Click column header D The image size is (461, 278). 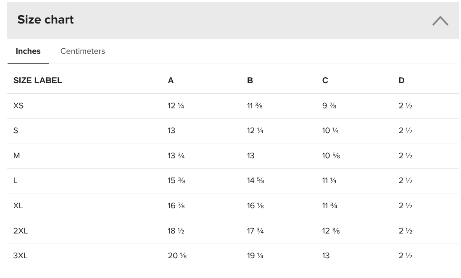402,81
